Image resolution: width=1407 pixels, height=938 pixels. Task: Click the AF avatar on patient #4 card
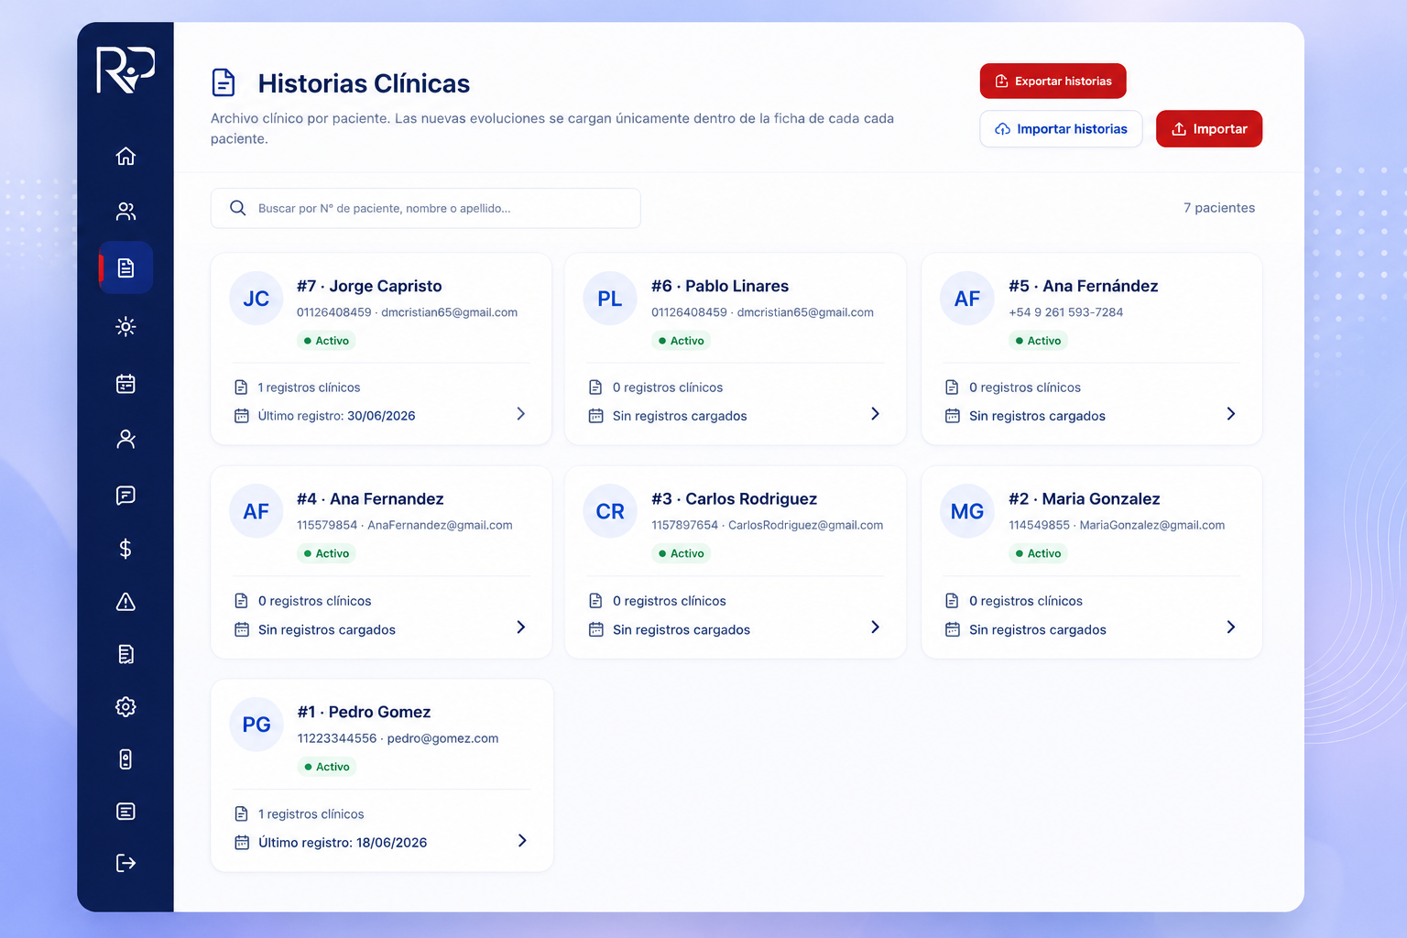click(x=256, y=511)
